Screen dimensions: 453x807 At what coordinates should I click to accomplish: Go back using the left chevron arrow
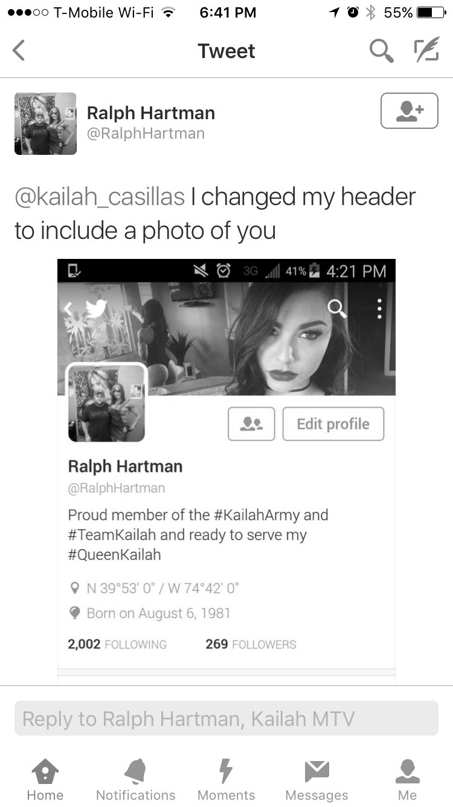pyautogui.click(x=19, y=51)
